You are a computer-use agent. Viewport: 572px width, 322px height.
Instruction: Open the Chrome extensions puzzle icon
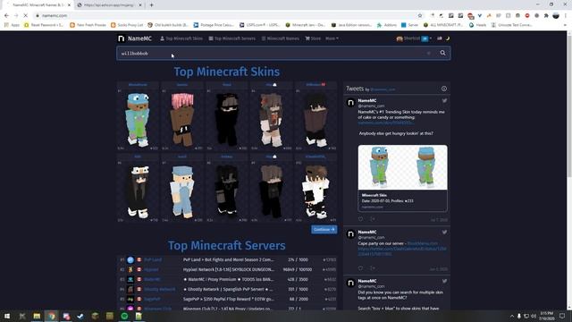[546, 15]
